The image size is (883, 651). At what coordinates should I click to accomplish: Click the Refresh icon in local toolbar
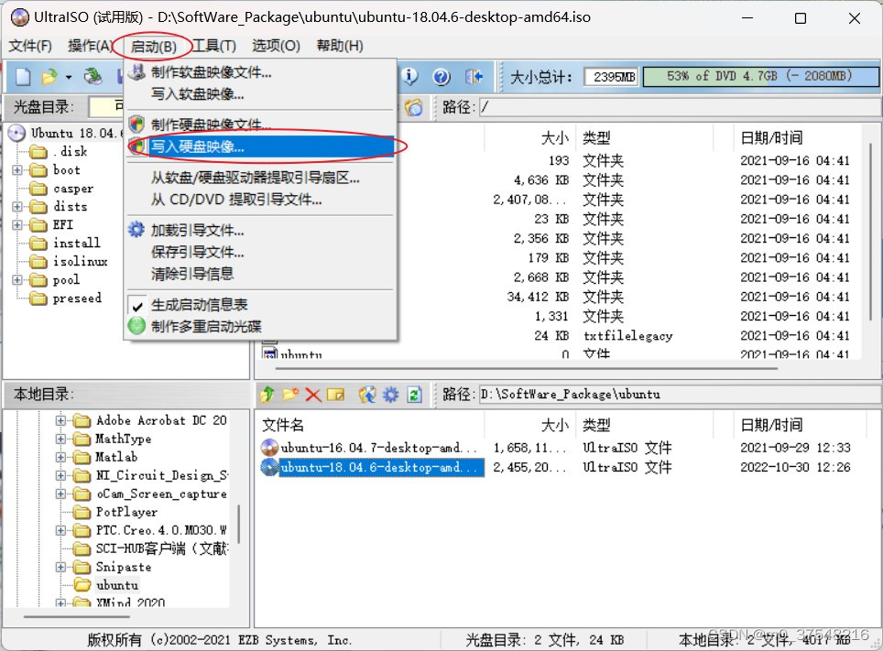pyautogui.click(x=414, y=395)
